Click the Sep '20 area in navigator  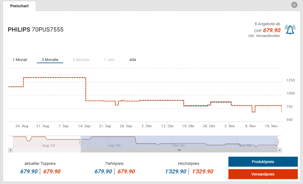[x=114, y=145]
